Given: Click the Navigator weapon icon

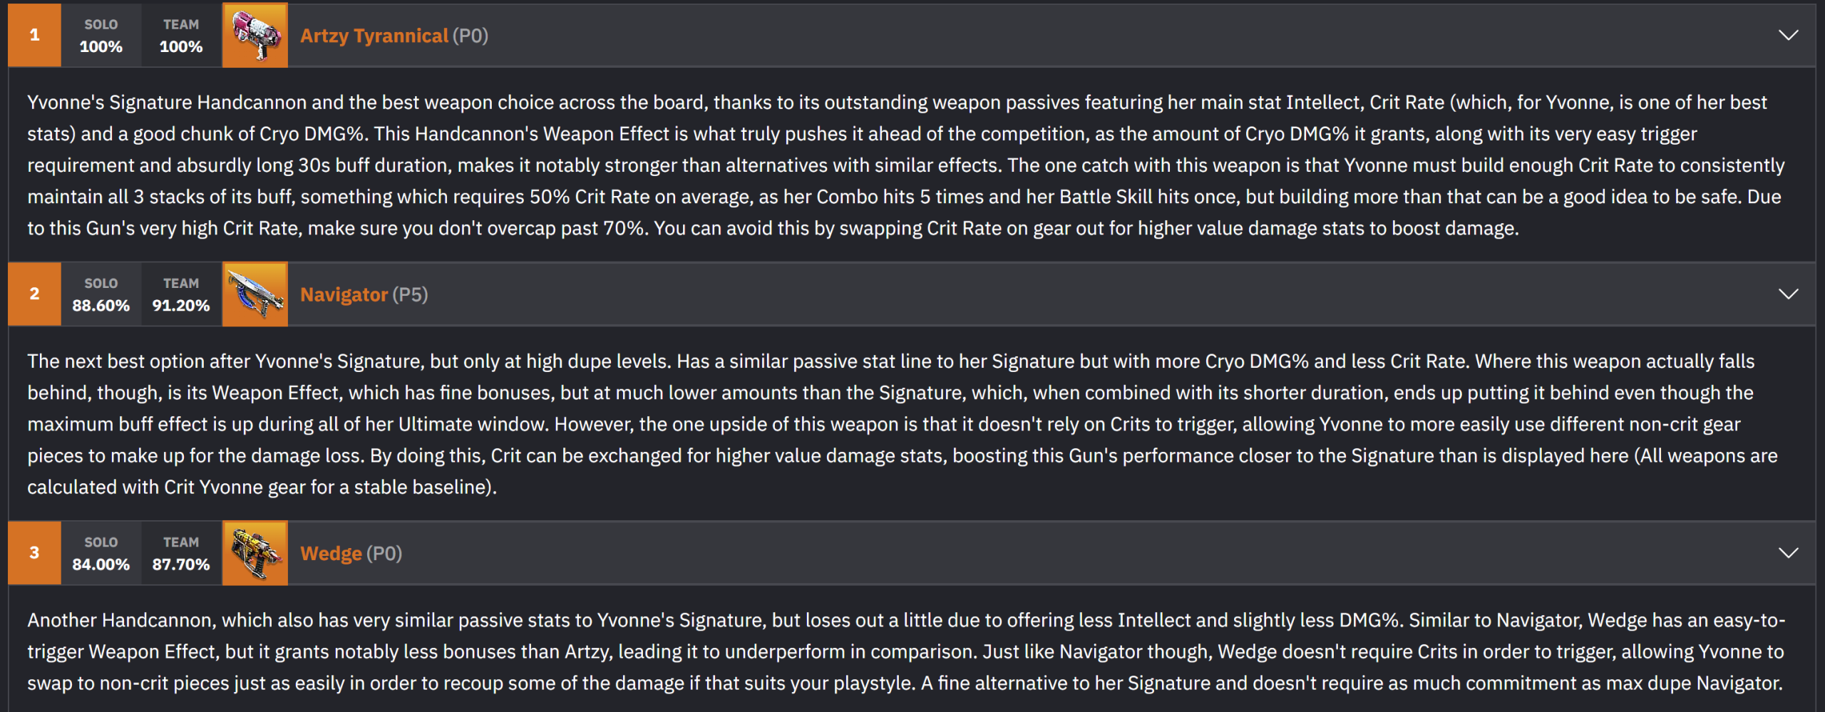Looking at the screenshot, I should tap(255, 294).
